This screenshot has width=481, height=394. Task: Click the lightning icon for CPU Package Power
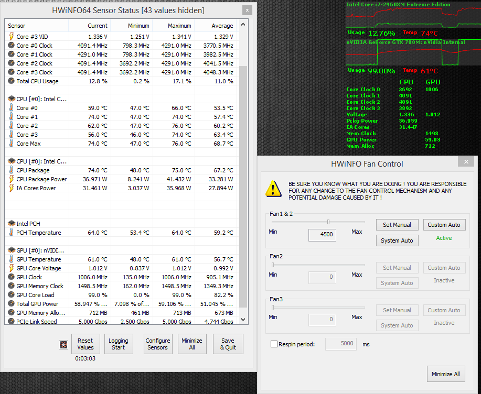click(12, 179)
